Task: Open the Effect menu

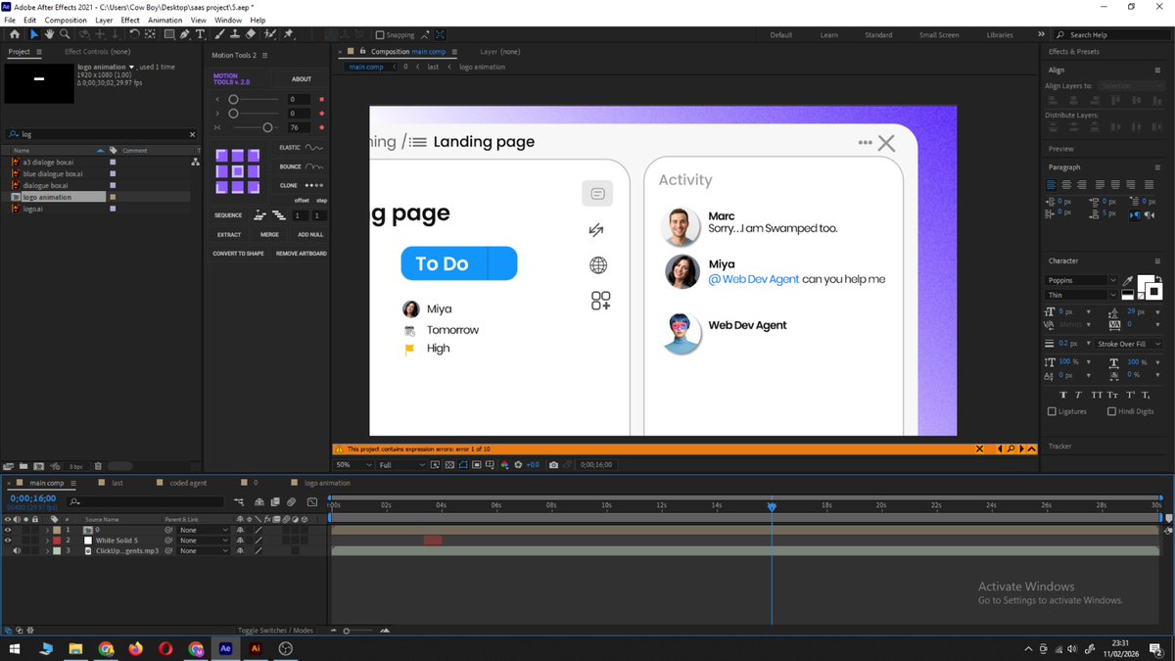Action: pos(130,20)
